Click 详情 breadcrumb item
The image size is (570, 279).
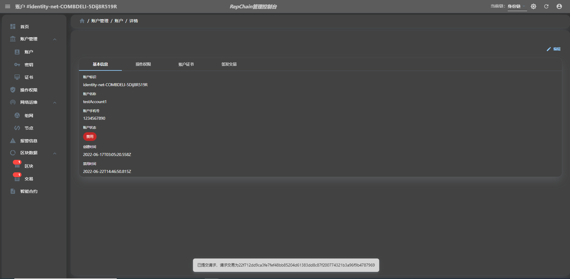[x=133, y=21]
